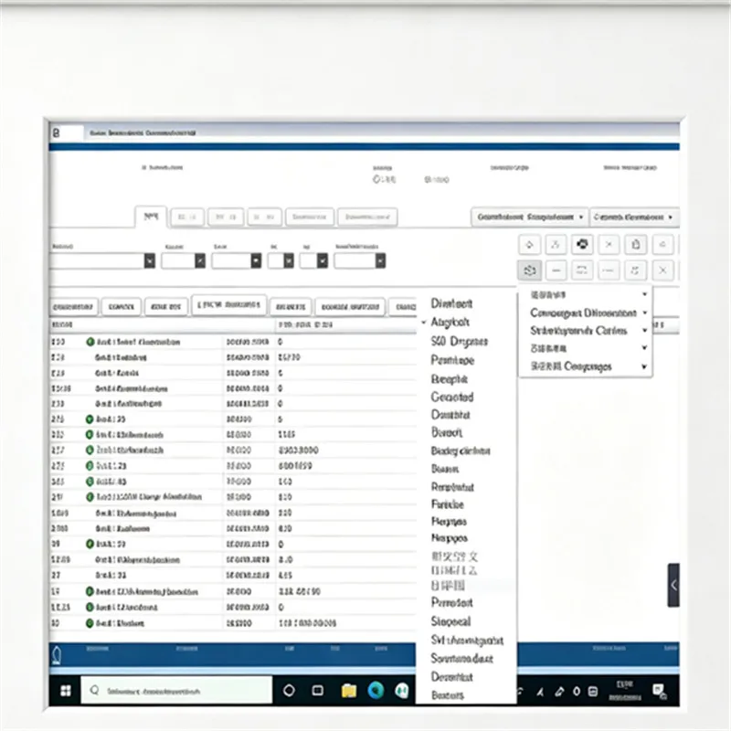The height and width of the screenshot is (731, 731).
Task: Click the highlighted icon starting the second toolbar row
Action: [x=530, y=270]
